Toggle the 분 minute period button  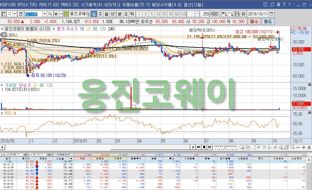tap(120, 14)
